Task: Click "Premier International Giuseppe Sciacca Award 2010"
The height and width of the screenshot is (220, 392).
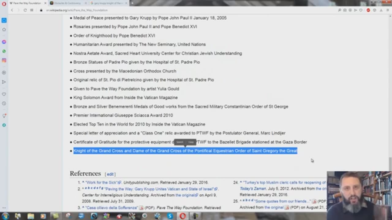Action: pos(123,115)
